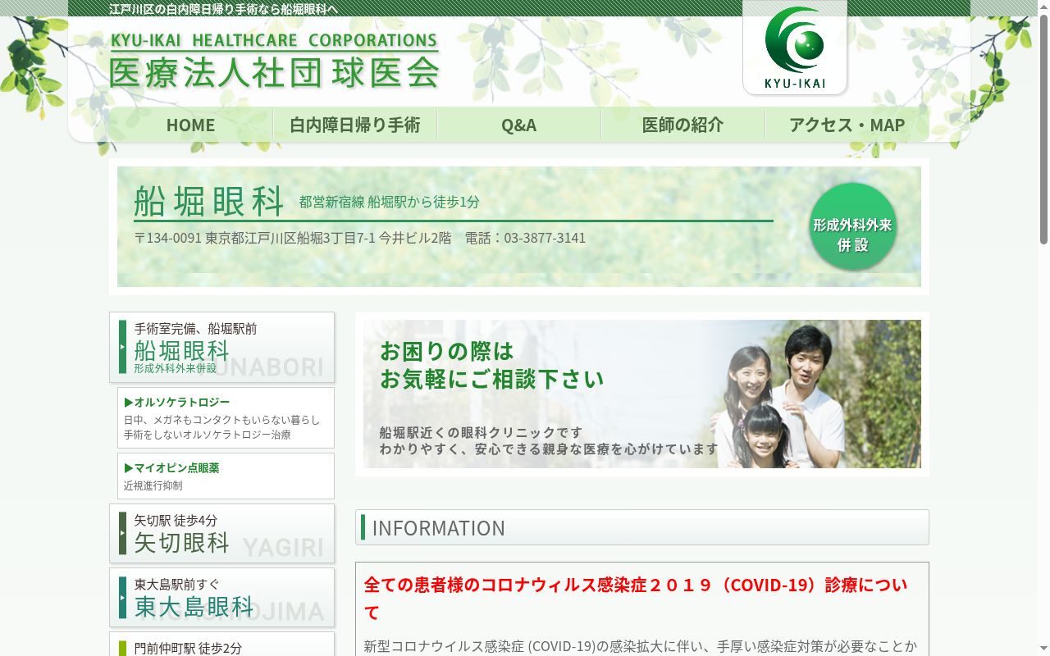1050x656 pixels.
Task: Open the HOME navigation item
Action: 190,125
